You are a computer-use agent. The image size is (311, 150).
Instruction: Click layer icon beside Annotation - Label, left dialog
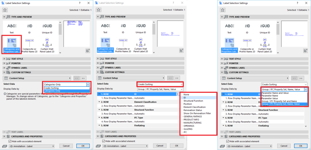click(x=5, y=146)
